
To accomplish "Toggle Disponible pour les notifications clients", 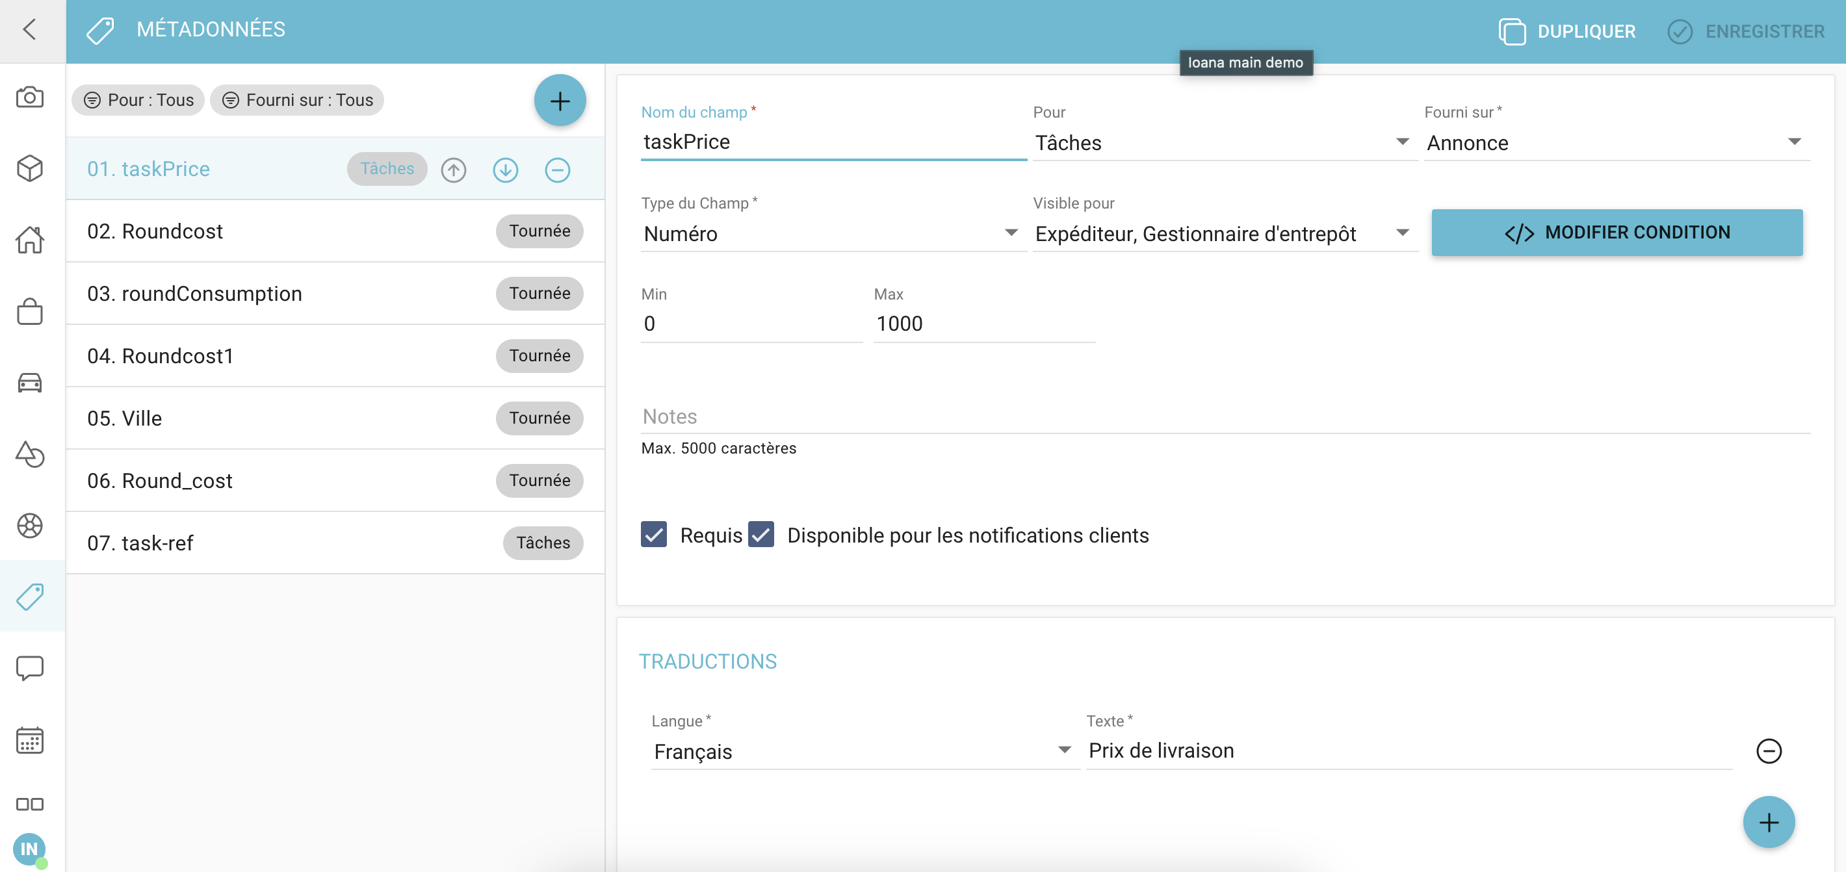I will click(761, 535).
